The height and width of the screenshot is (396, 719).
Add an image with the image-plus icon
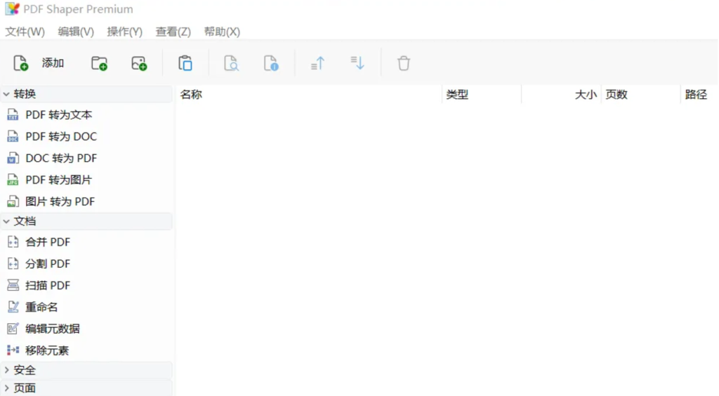click(x=139, y=63)
